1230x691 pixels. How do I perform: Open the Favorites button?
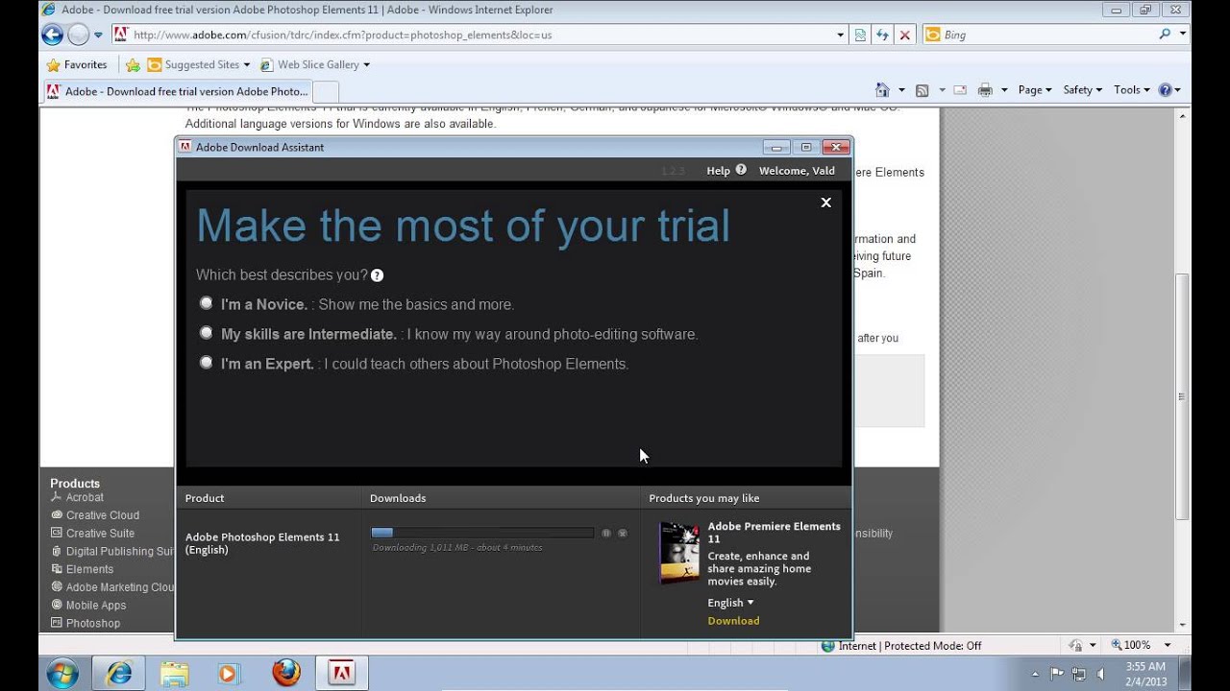point(77,64)
